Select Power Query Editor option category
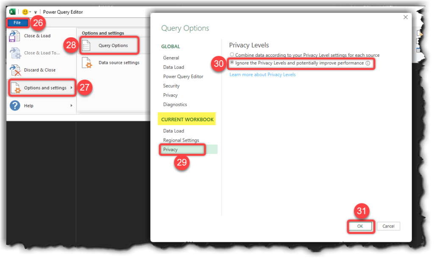This screenshot has width=434, height=258. pyautogui.click(x=183, y=77)
